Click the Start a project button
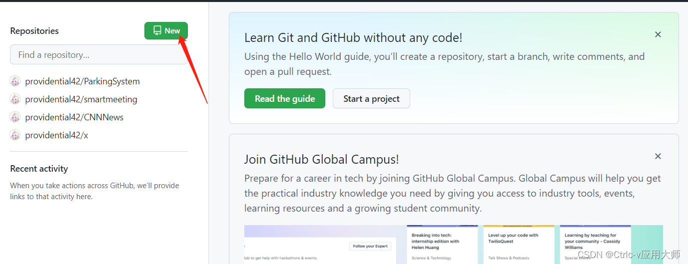 [x=371, y=98]
